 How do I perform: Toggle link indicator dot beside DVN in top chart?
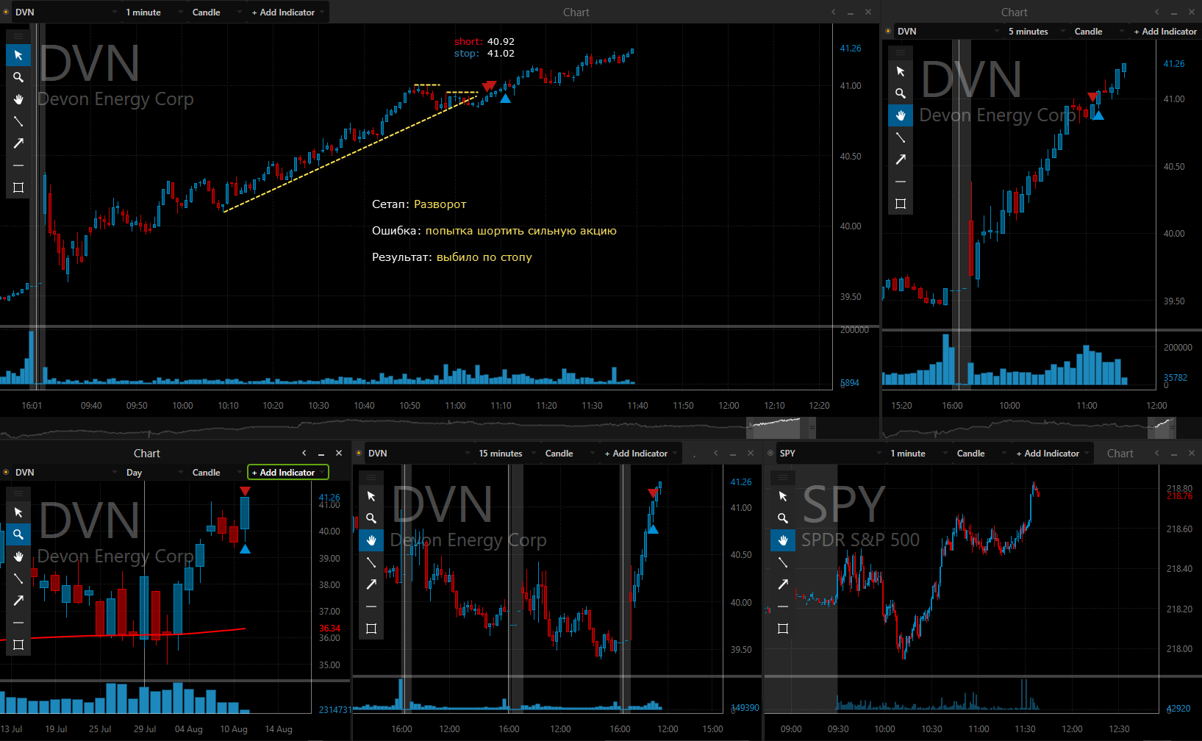click(6, 12)
